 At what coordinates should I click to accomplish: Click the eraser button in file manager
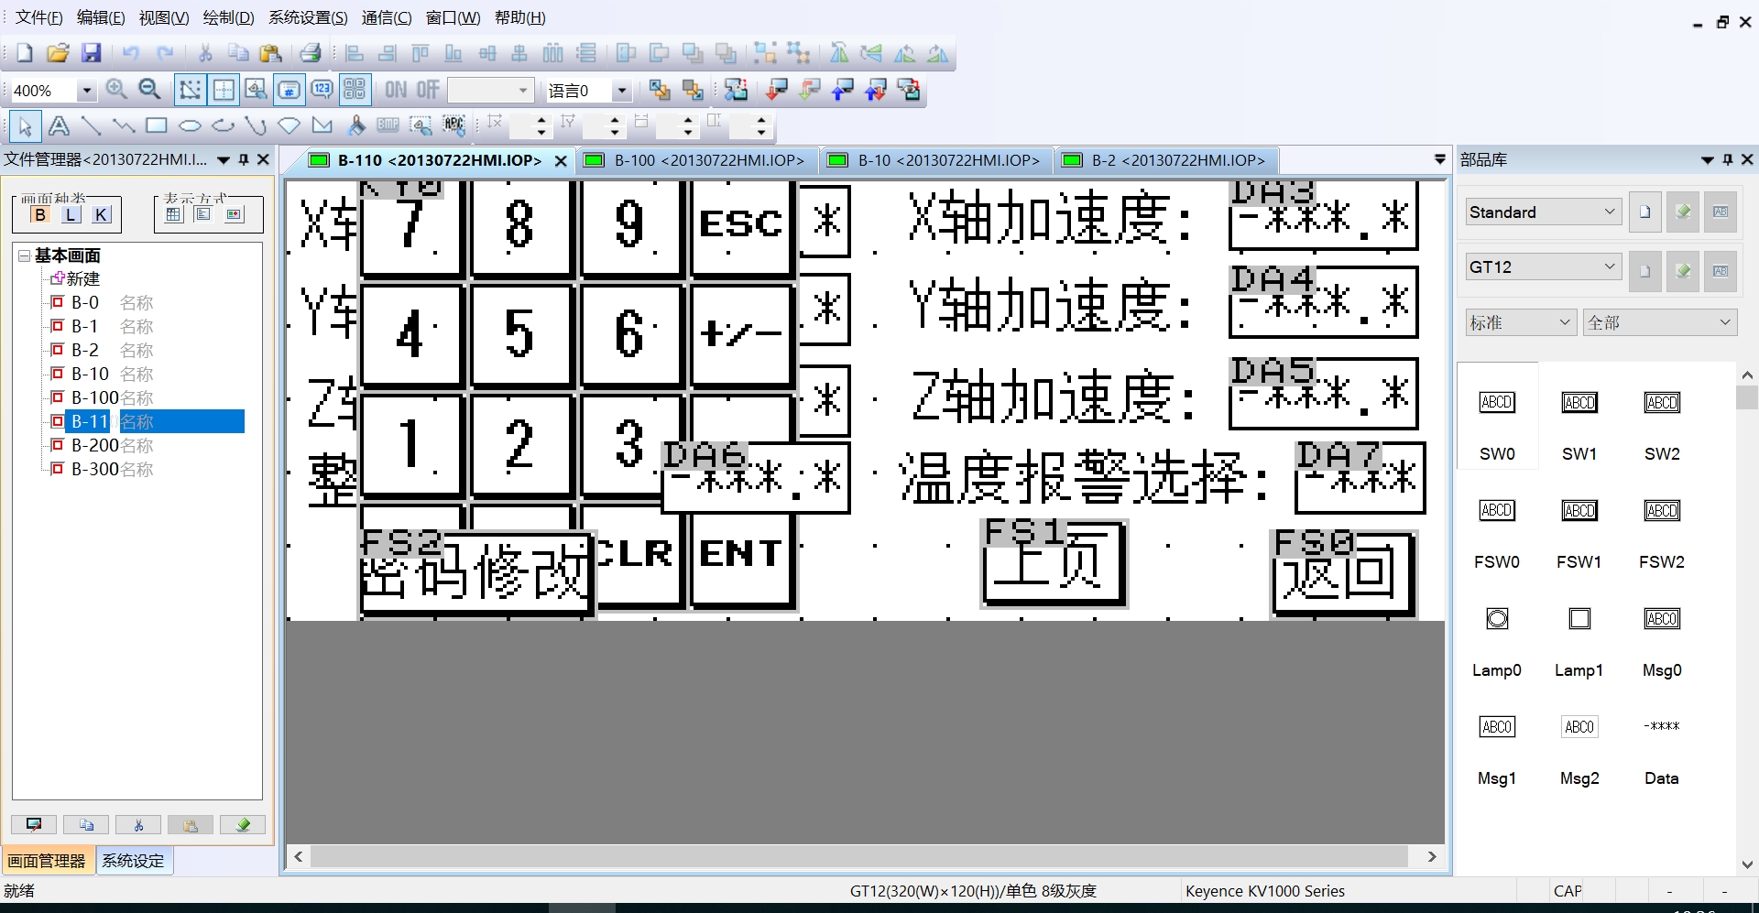[x=243, y=825]
